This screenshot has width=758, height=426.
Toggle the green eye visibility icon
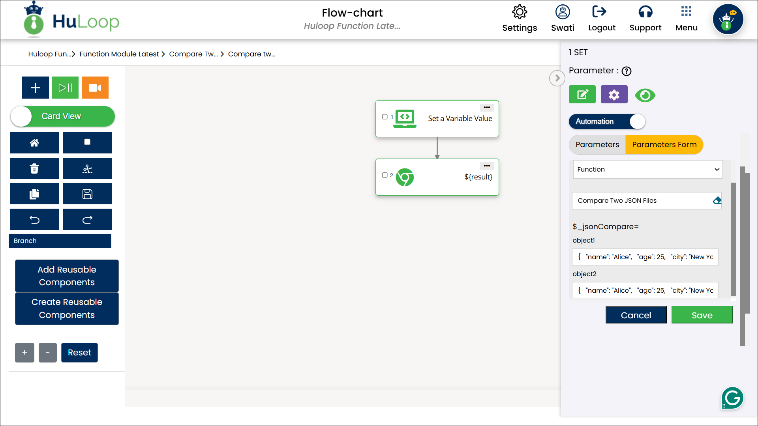coord(645,95)
